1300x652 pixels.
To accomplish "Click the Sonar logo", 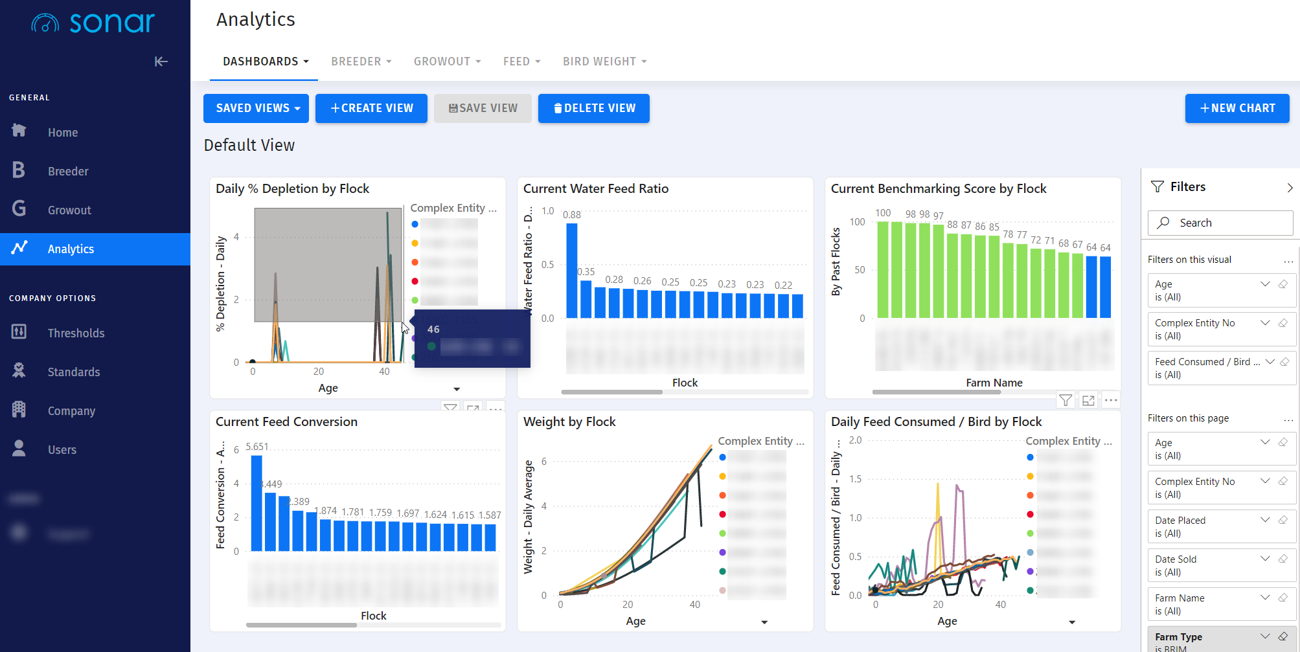I will (x=93, y=23).
